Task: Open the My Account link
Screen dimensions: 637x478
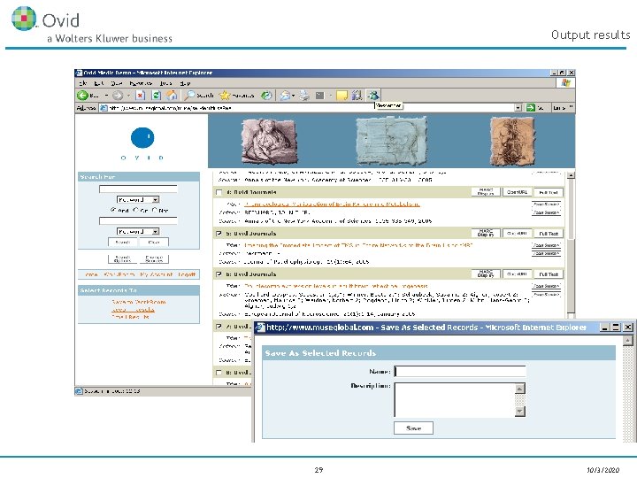Action: pos(157,274)
